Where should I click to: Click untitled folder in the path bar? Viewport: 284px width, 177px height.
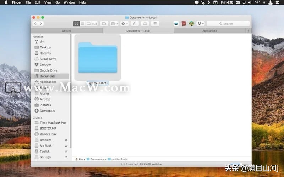[x=118, y=159]
